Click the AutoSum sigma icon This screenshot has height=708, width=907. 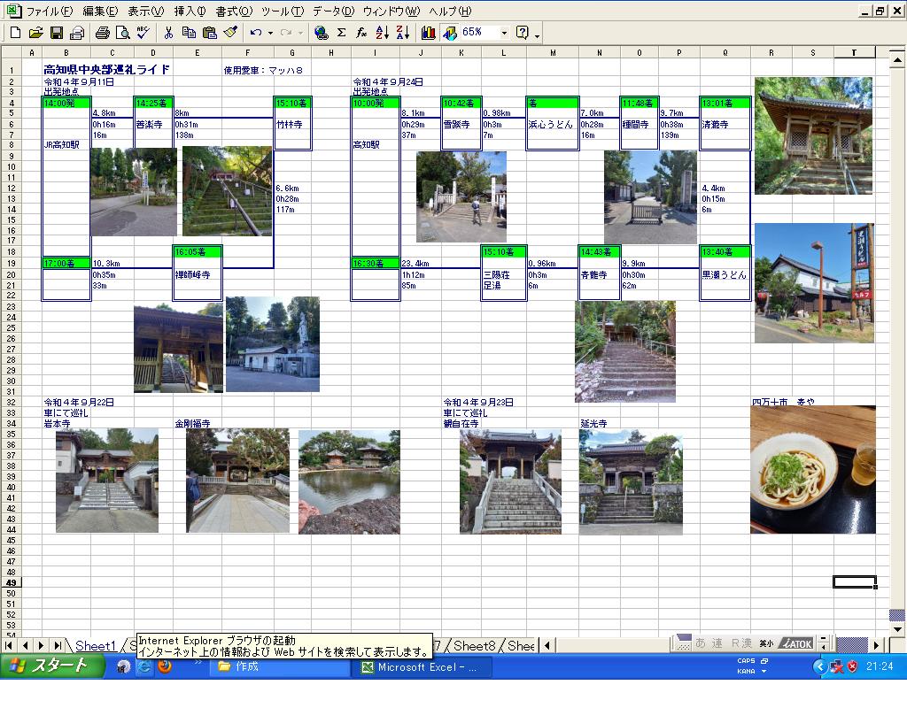[341, 33]
